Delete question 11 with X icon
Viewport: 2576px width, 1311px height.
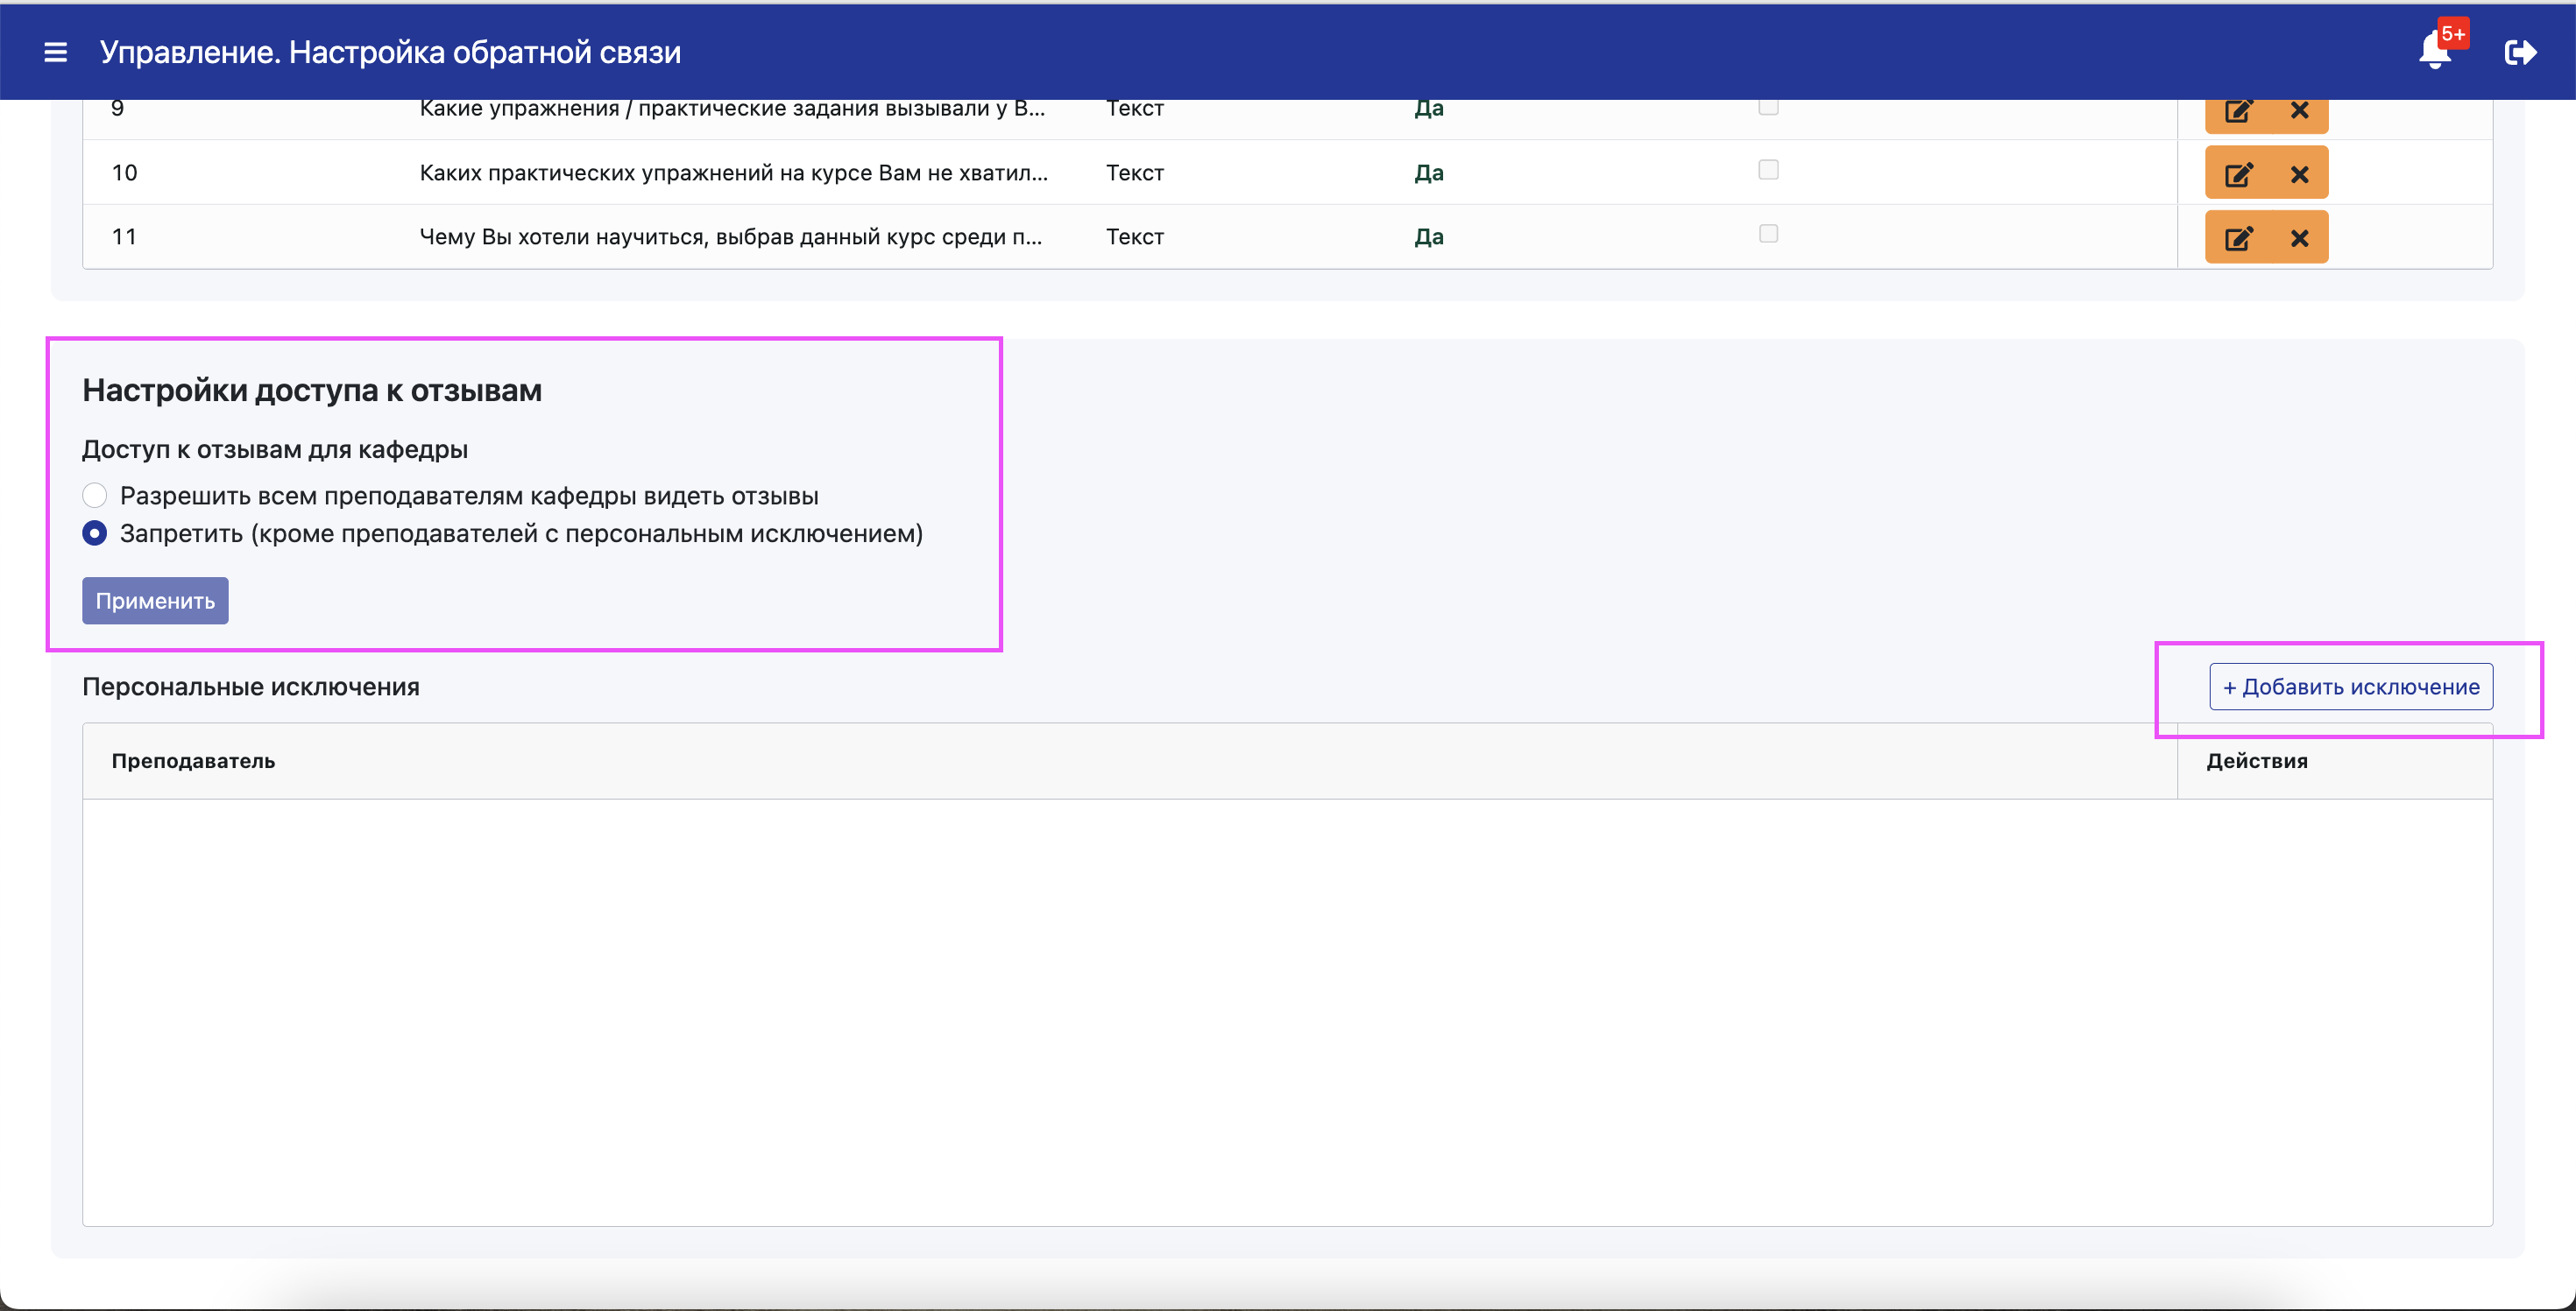(x=2299, y=238)
